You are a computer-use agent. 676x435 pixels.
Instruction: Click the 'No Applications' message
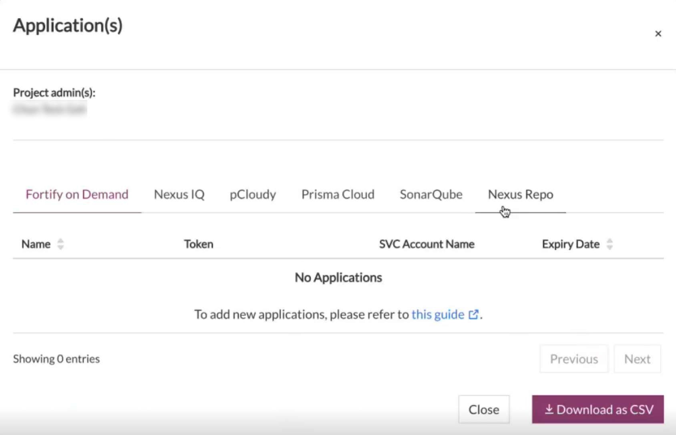coord(338,277)
